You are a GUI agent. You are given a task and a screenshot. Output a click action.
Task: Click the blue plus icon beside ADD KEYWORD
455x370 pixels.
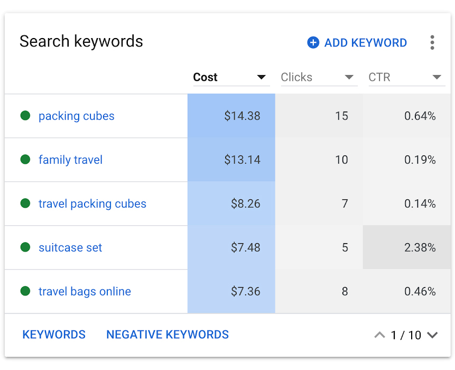[x=313, y=43]
